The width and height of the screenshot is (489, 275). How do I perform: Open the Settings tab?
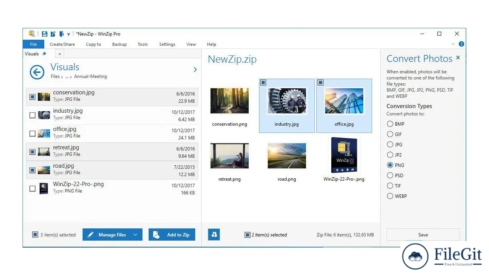[167, 44]
